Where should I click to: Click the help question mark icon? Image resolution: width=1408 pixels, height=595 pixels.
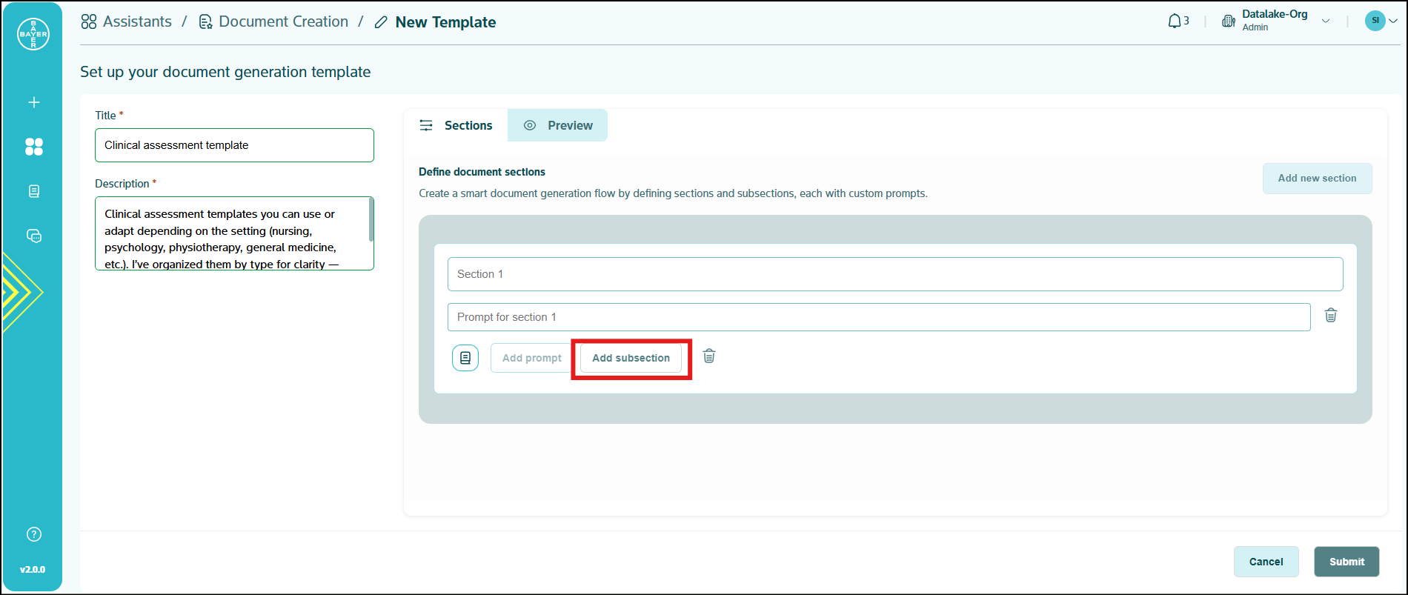[x=34, y=534]
